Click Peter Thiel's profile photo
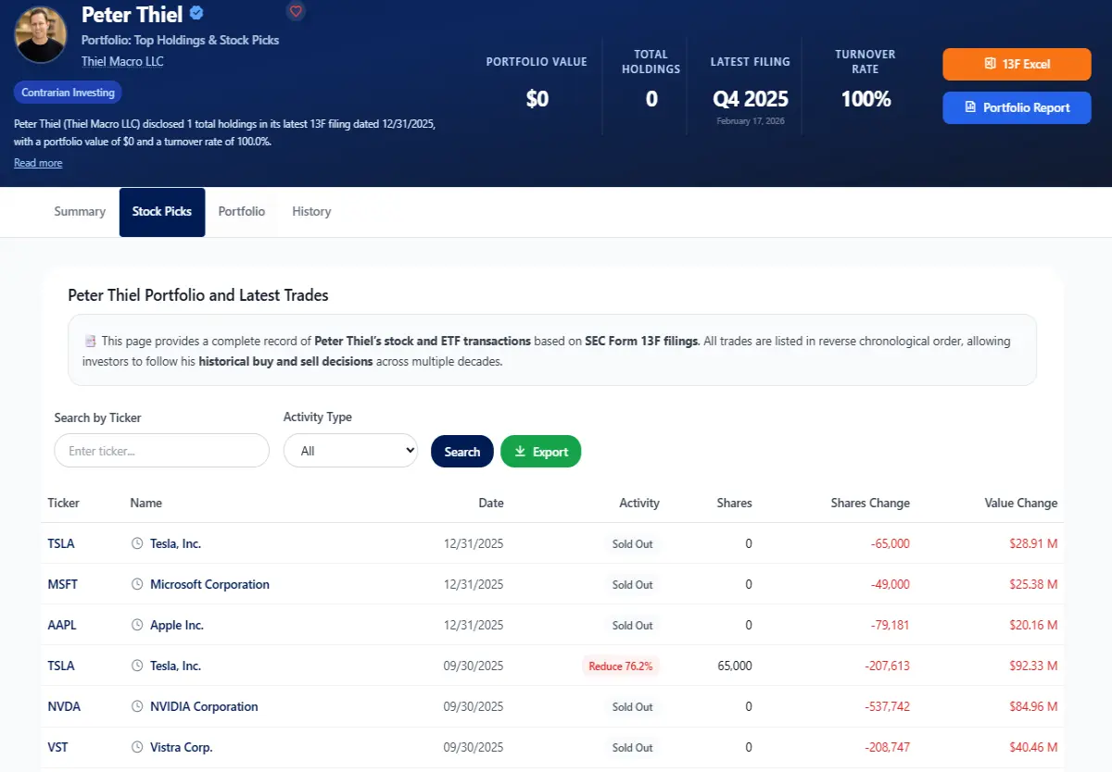Image resolution: width=1112 pixels, height=772 pixels. pyautogui.click(x=41, y=34)
